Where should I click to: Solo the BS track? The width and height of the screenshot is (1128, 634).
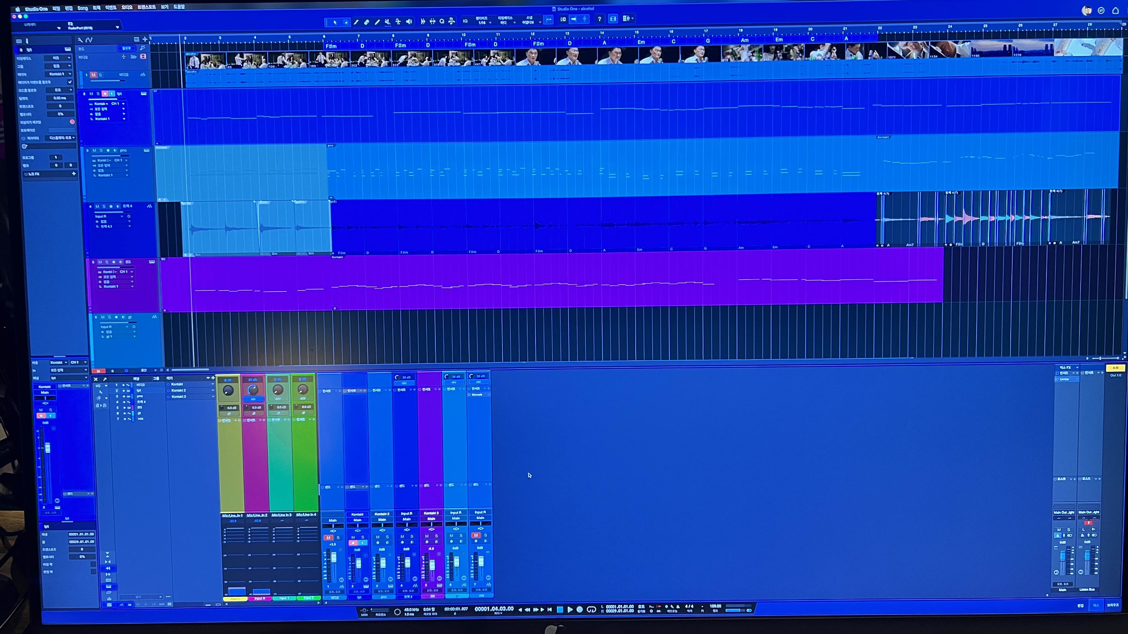click(106, 262)
